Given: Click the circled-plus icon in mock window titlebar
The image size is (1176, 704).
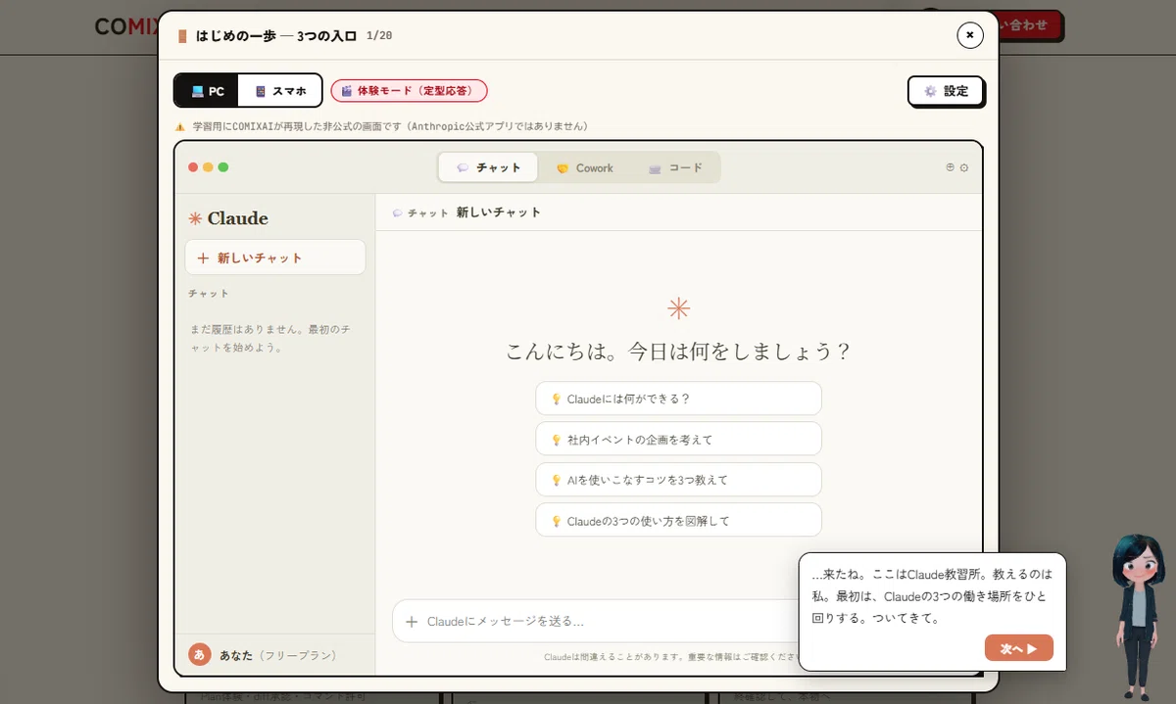Looking at the screenshot, I should tap(950, 167).
